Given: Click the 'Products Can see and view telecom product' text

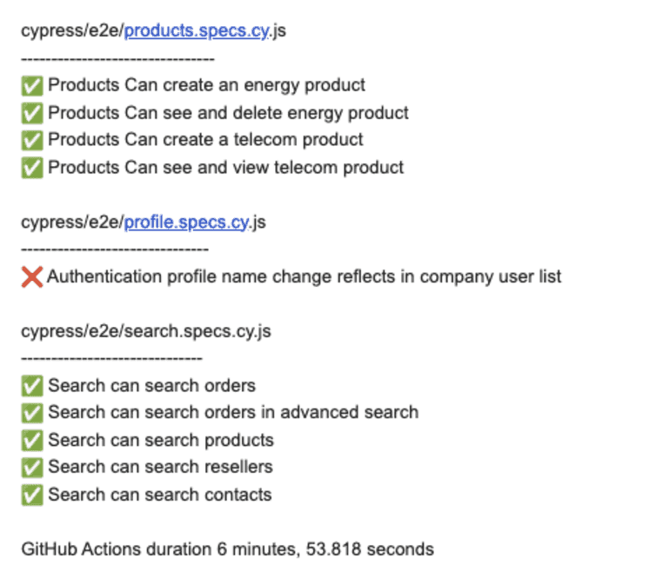Looking at the screenshot, I should 225,168.
